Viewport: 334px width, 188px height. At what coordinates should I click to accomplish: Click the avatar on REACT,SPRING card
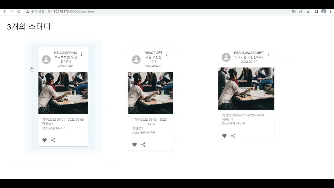(46, 60)
